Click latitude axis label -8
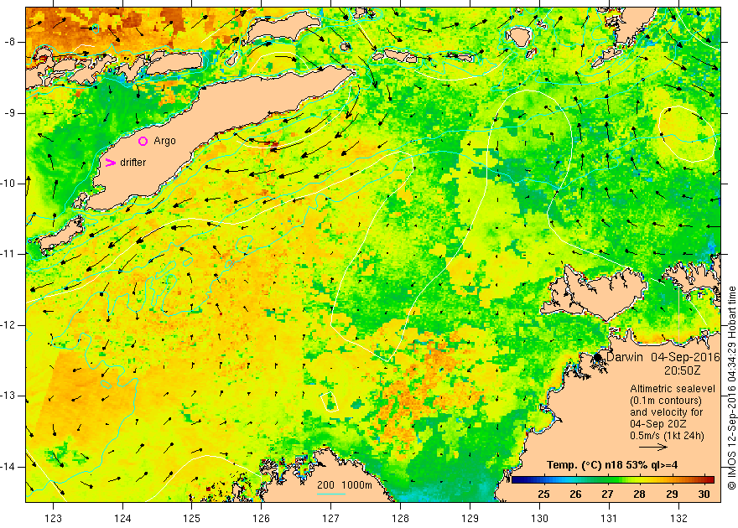The width and height of the screenshot is (738, 528). [x=10, y=42]
